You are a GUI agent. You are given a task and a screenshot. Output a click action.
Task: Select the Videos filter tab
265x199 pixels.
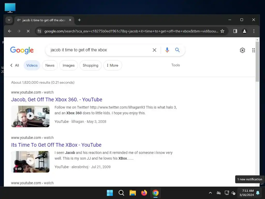(x=32, y=65)
